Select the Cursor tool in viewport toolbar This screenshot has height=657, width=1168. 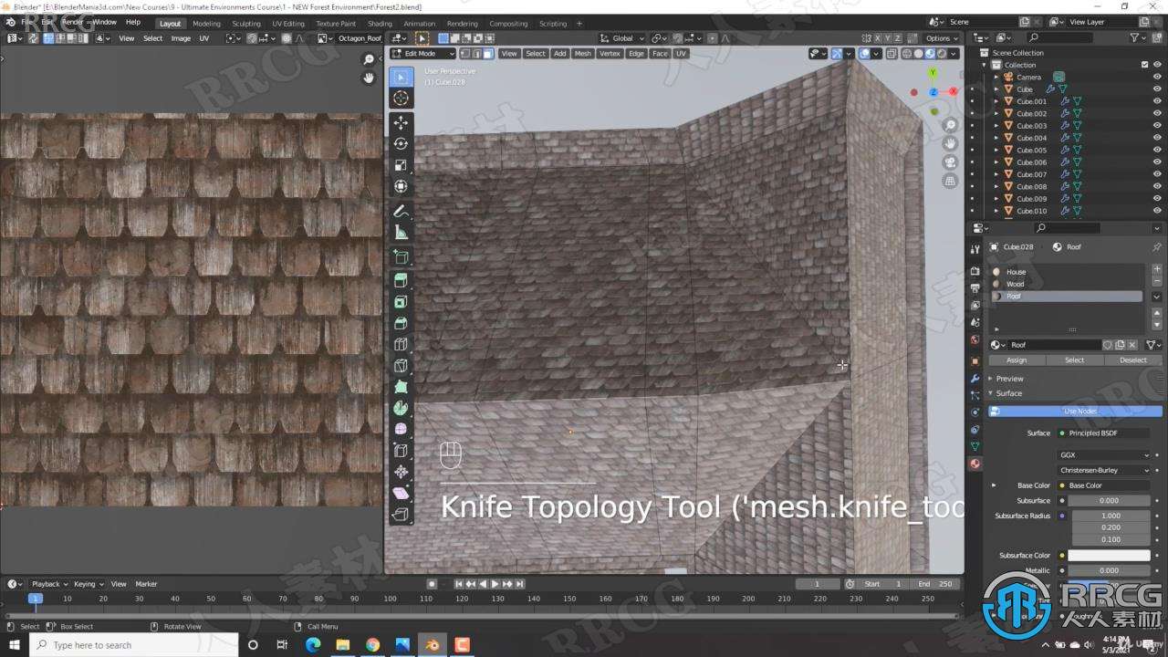tap(401, 99)
